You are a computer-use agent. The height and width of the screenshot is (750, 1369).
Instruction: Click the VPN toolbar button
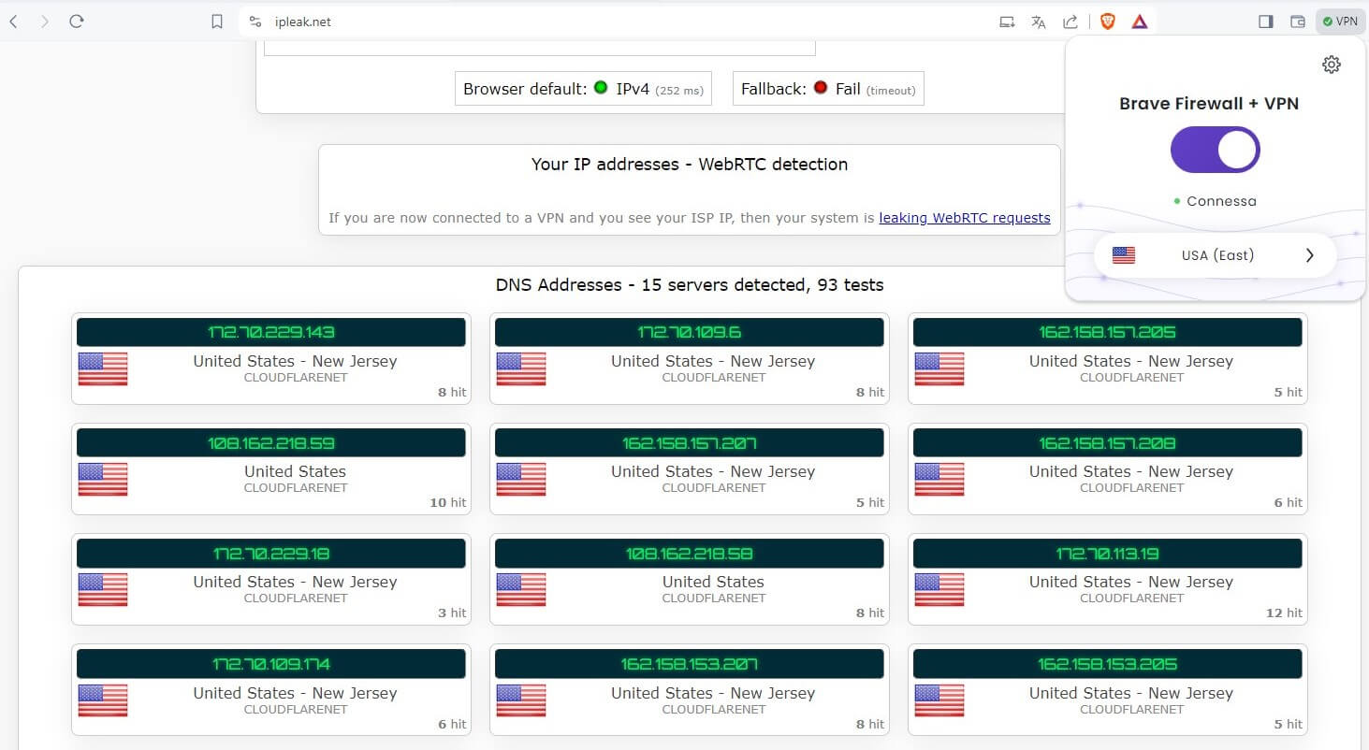tap(1340, 22)
